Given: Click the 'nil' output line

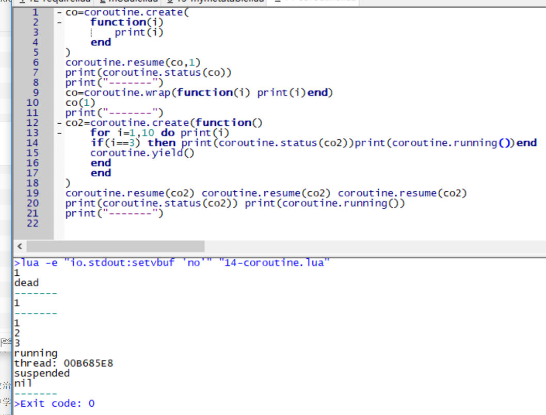Looking at the screenshot, I should click(x=23, y=384).
